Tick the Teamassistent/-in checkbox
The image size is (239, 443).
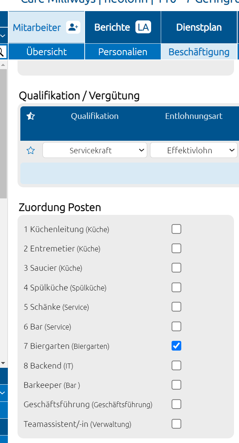(176, 424)
